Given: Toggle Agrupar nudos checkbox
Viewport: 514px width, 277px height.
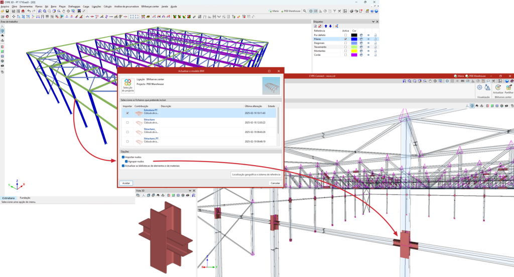Looking at the screenshot, I should point(126,161).
